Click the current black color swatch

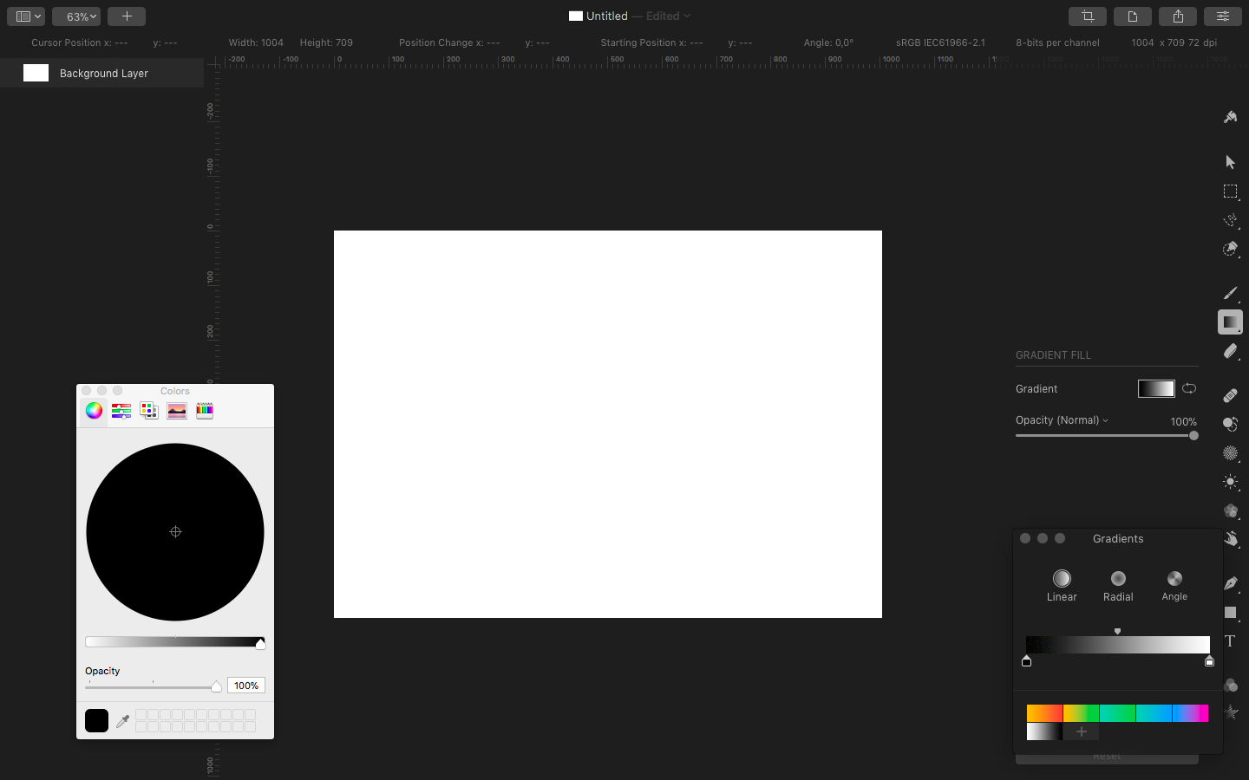click(96, 721)
